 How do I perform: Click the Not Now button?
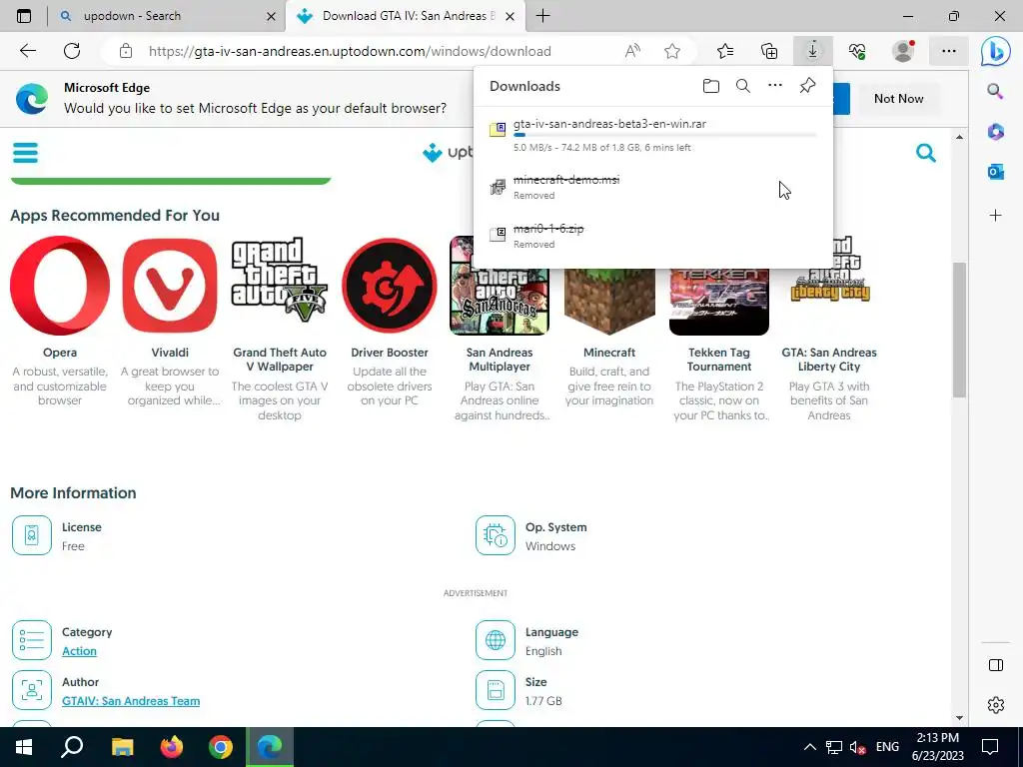[898, 99]
